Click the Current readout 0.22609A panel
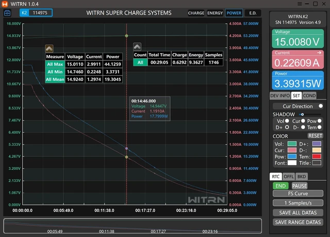This screenshot has height=237, width=330. [x=298, y=59]
